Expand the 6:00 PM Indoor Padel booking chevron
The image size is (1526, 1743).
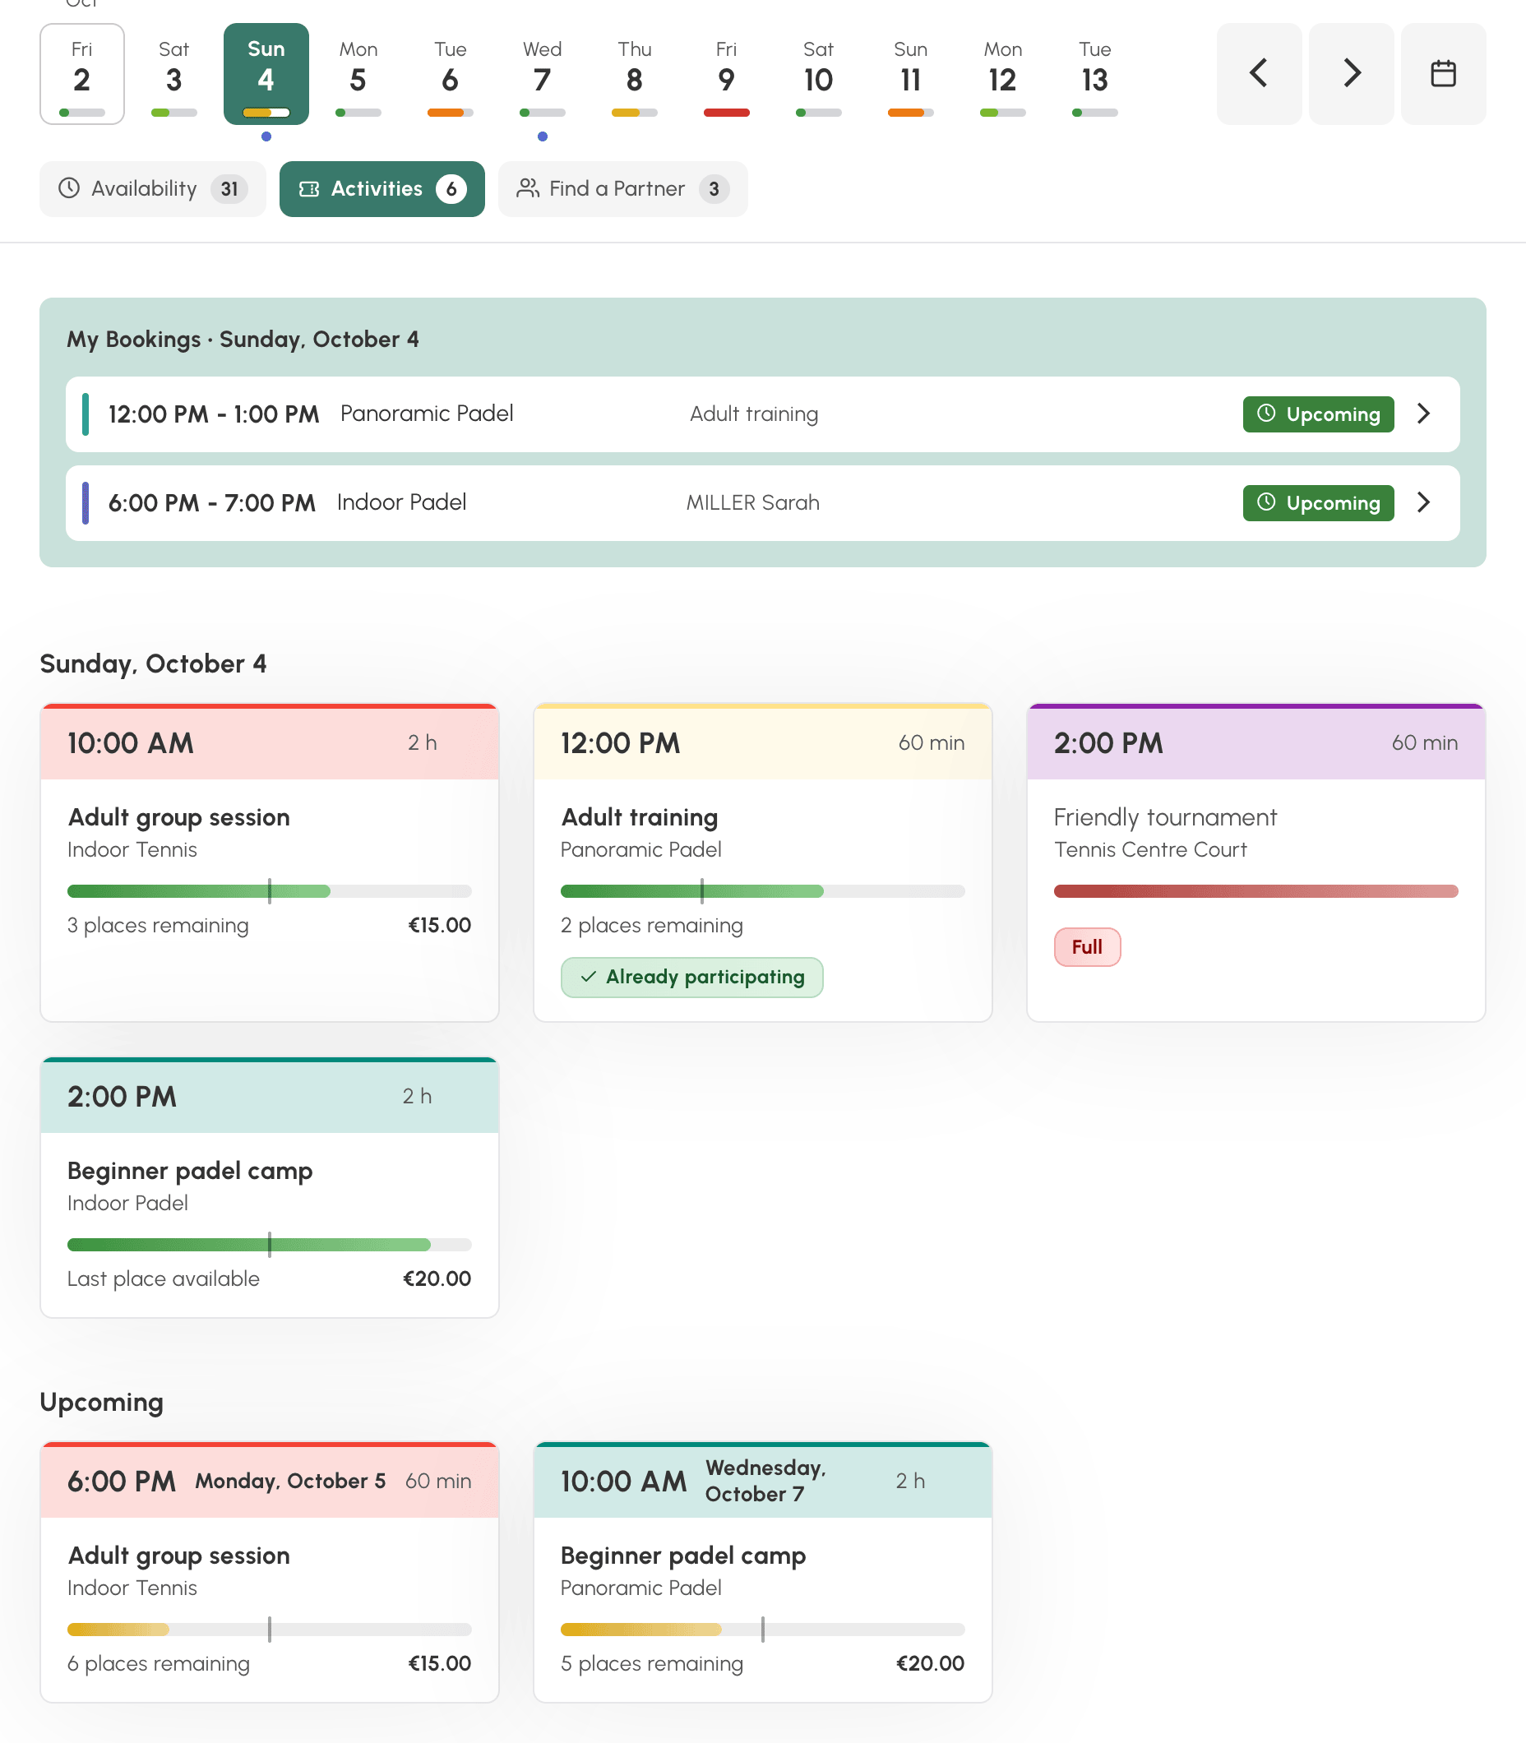click(1424, 502)
